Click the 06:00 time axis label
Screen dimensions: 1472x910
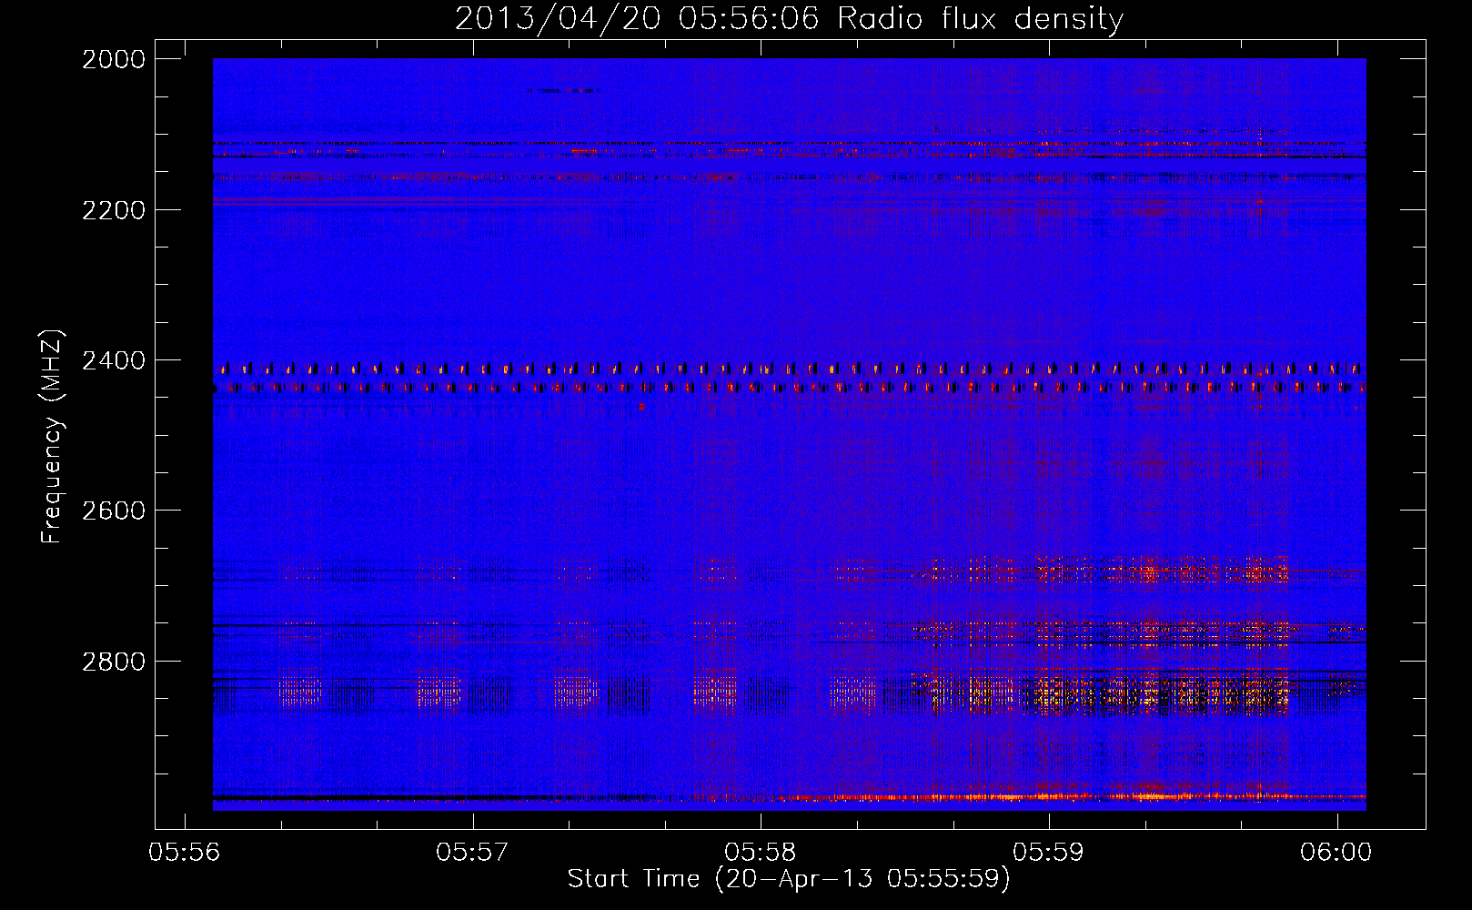(1336, 852)
